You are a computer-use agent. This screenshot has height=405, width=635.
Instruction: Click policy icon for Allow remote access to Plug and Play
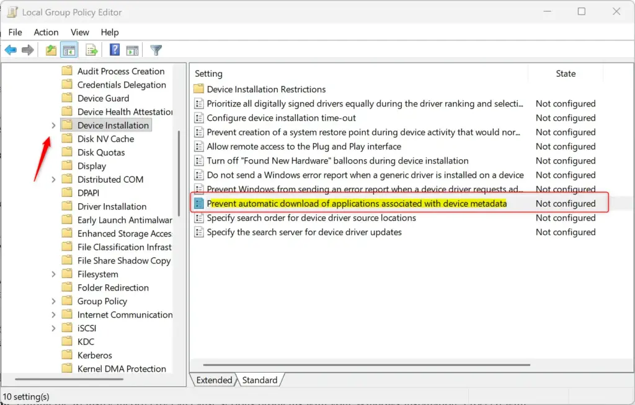pyautogui.click(x=199, y=147)
